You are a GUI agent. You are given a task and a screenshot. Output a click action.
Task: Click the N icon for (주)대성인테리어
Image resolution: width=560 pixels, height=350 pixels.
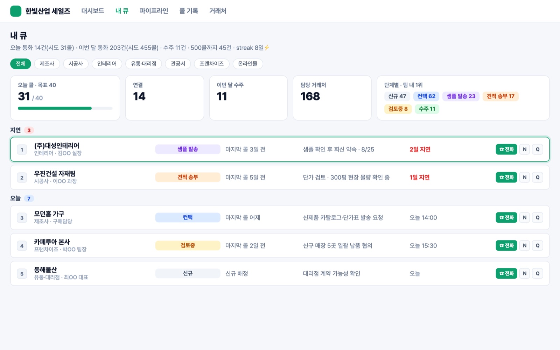pyautogui.click(x=524, y=149)
